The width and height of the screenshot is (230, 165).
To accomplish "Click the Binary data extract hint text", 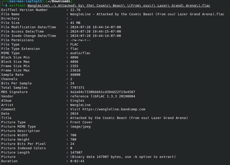I will [123, 157].
